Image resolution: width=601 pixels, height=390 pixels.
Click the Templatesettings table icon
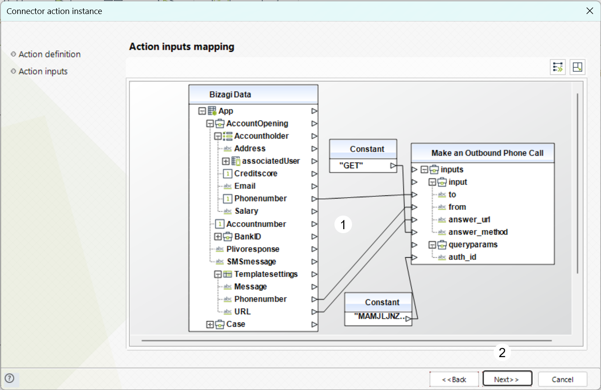(x=228, y=274)
